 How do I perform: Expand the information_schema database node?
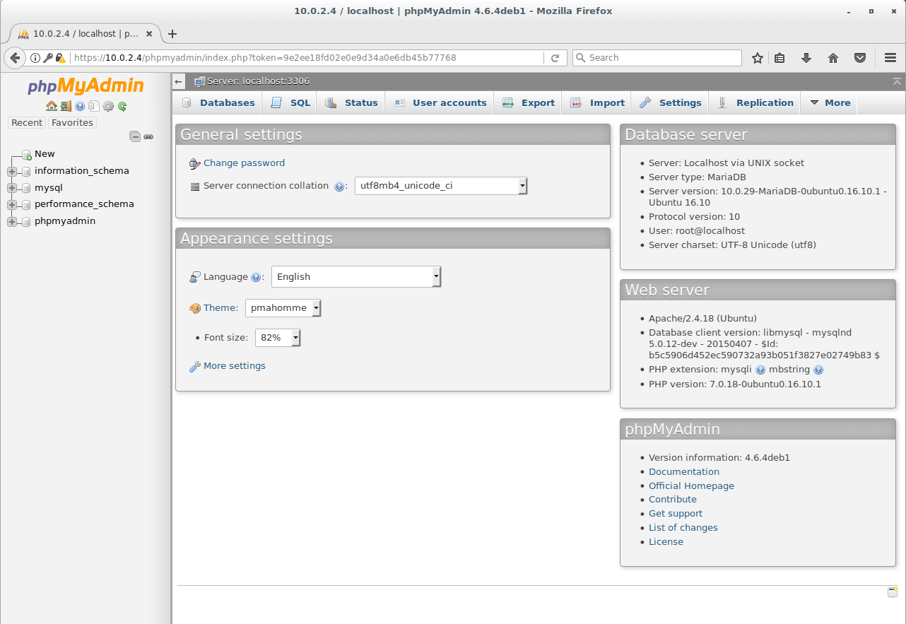point(12,171)
